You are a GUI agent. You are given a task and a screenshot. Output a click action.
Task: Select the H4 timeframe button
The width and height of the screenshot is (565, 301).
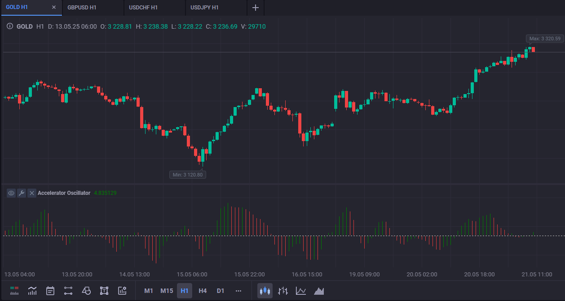tap(203, 291)
